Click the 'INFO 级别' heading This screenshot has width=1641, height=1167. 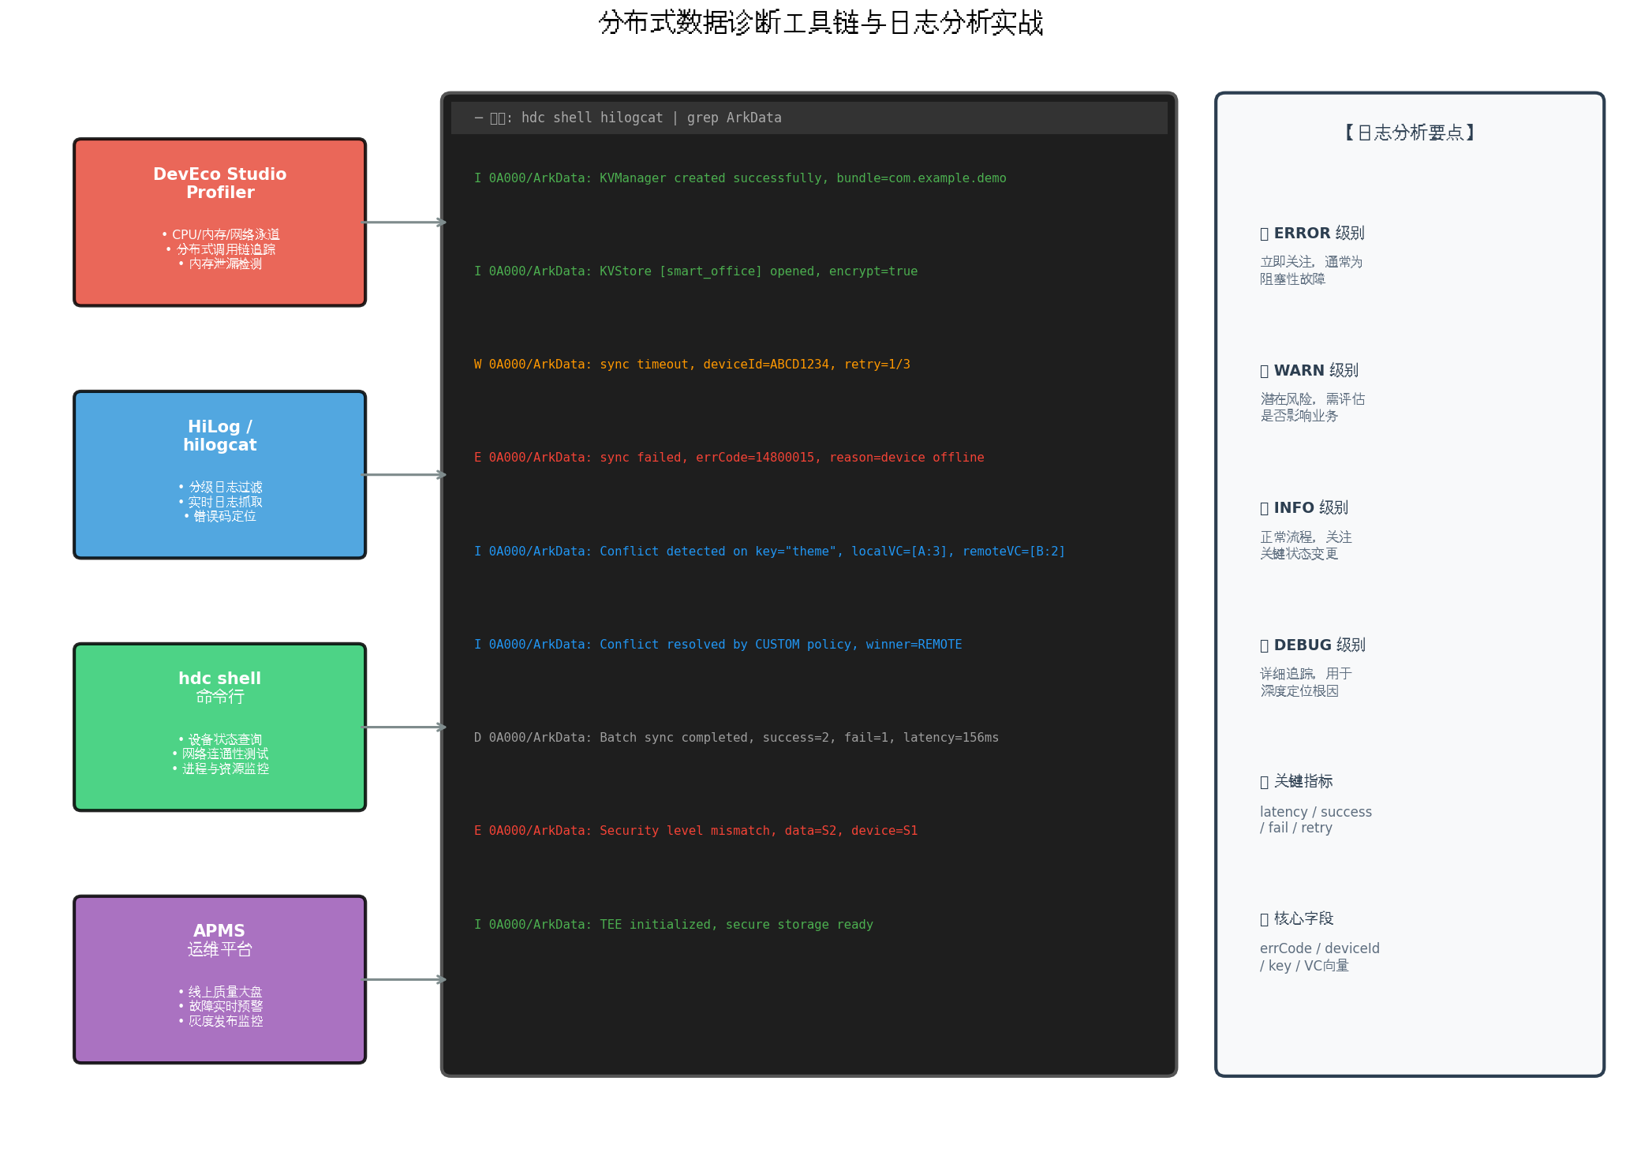pyautogui.click(x=1304, y=508)
